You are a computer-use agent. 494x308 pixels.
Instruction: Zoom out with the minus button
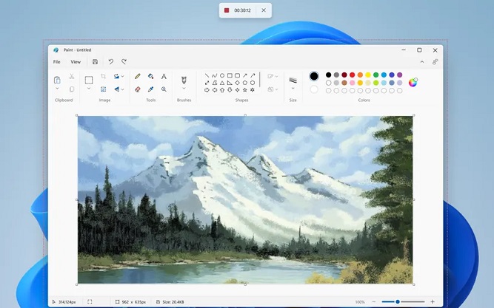(x=374, y=301)
